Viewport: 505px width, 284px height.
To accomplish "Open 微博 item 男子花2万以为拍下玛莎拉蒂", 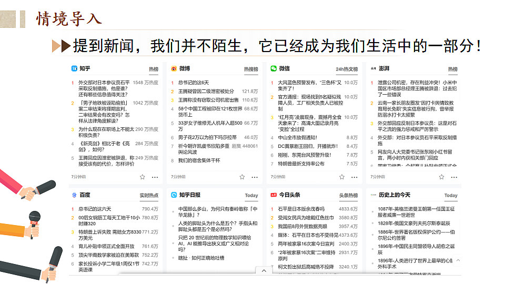I will coord(207,137).
